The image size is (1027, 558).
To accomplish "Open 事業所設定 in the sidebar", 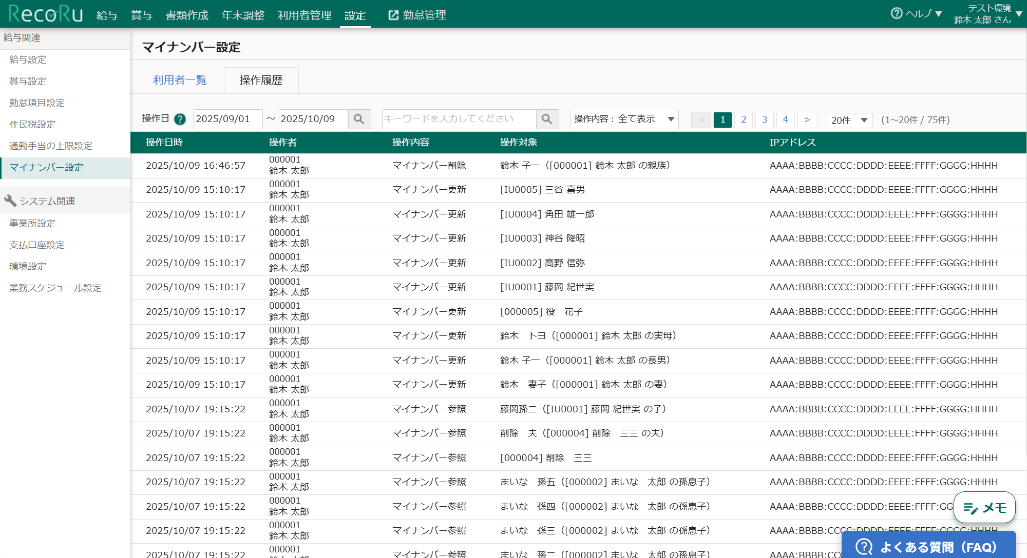I will [x=32, y=223].
